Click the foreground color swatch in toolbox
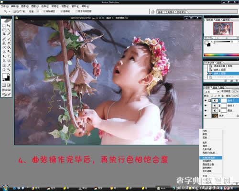Screen dimensions: 239x191 (4, 75)
